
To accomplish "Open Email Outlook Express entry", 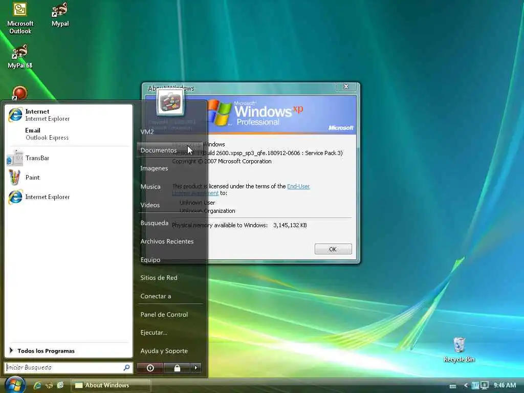I will coord(69,134).
